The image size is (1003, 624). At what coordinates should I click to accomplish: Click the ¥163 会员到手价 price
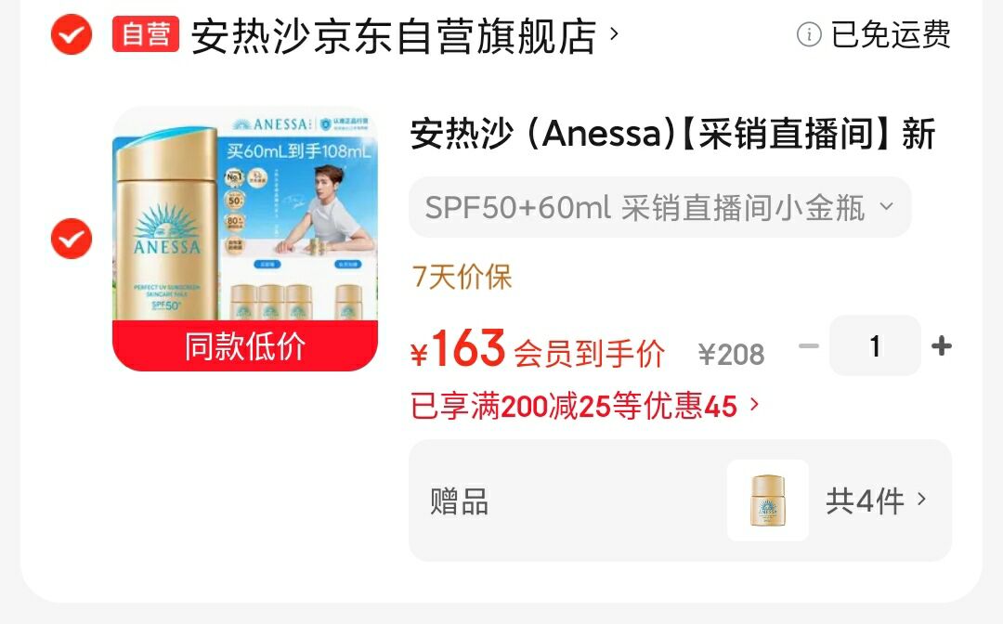point(538,350)
